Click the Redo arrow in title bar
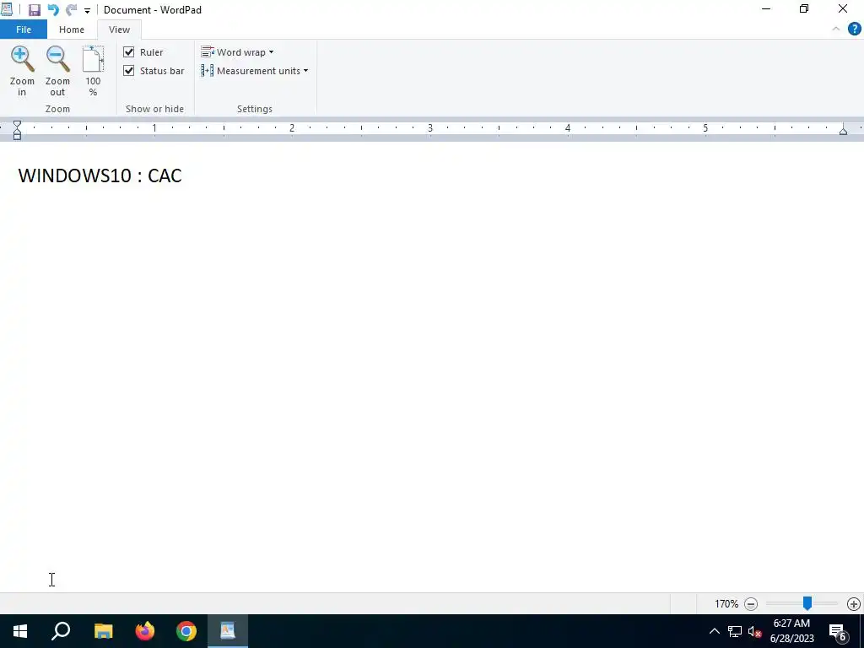 [x=71, y=10]
